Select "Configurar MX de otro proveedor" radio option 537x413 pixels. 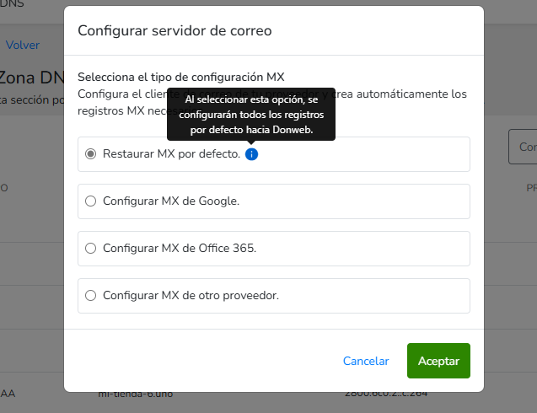91,296
